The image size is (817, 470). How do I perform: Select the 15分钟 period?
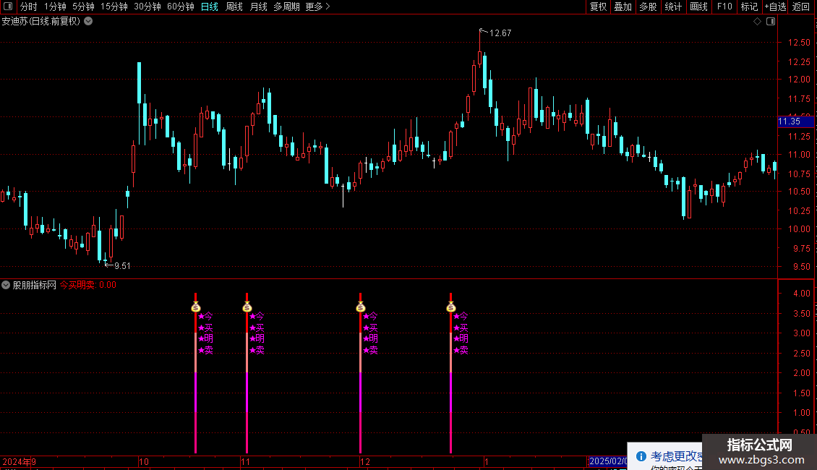click(114, 7)
